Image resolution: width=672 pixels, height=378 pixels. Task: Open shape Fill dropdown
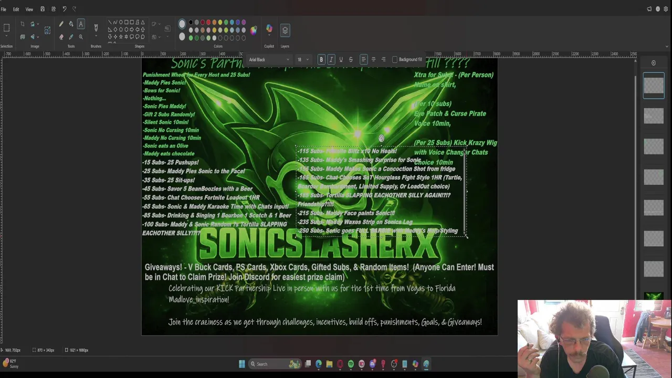pyautogui.click(x=156, y=37)
